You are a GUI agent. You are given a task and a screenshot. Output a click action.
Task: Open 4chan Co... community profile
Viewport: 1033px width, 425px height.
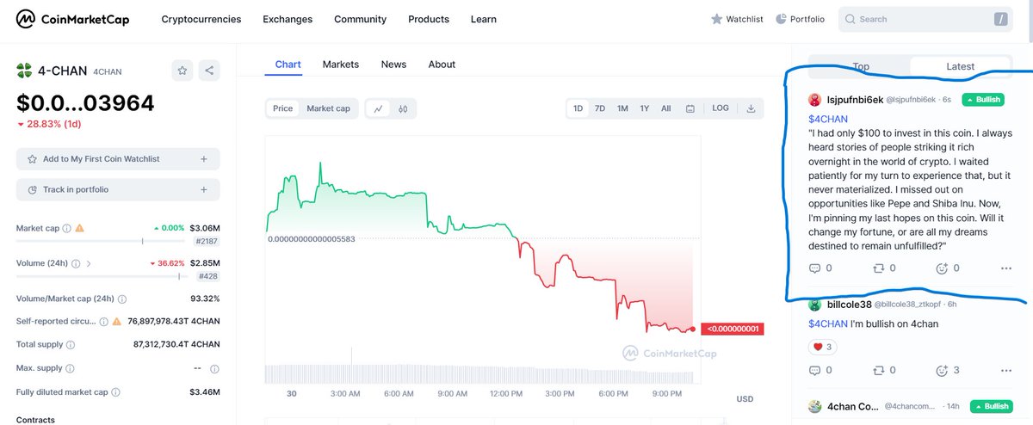click(855, 406)
